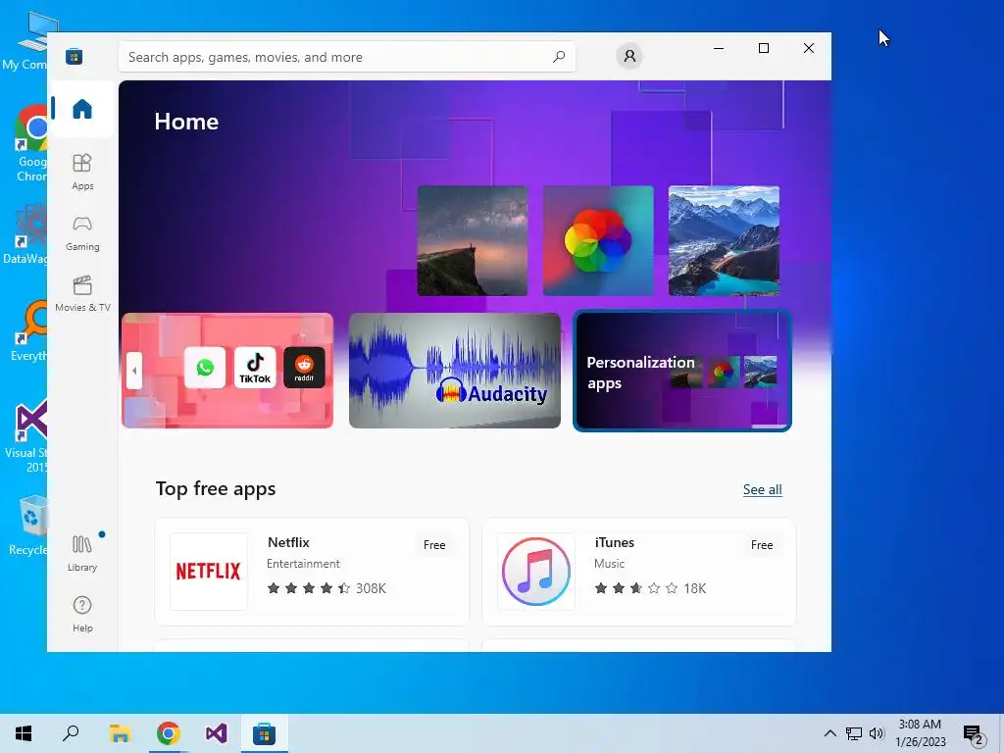
Task: Click the Top free apps heading
Action: (x=216, y=488)
